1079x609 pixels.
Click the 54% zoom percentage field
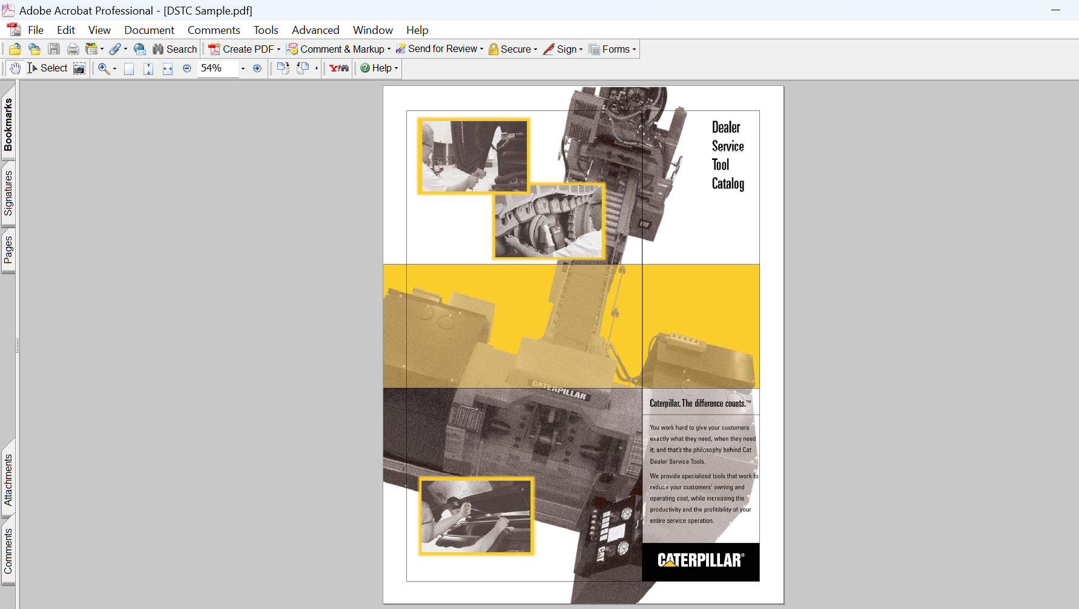tap(218, 68)
